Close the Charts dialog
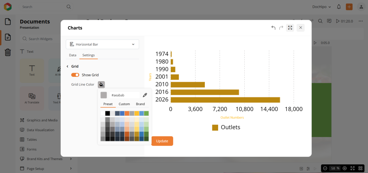Image resolution: width=368 pixels, height=173 pixels. 301,28
